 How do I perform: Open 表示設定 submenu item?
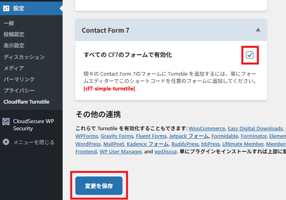coord(14,45)
